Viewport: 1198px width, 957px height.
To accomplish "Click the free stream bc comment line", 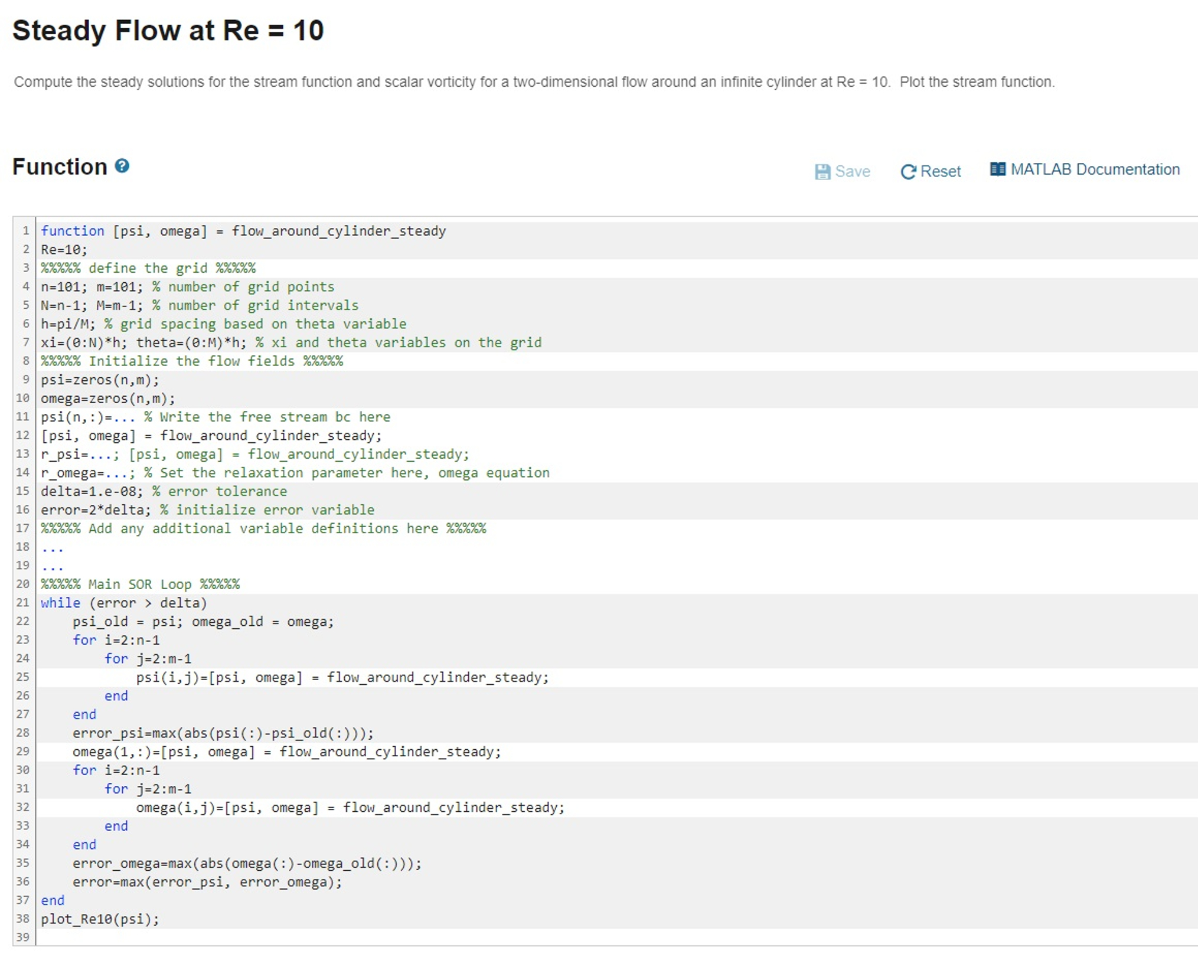I will 267,417.
